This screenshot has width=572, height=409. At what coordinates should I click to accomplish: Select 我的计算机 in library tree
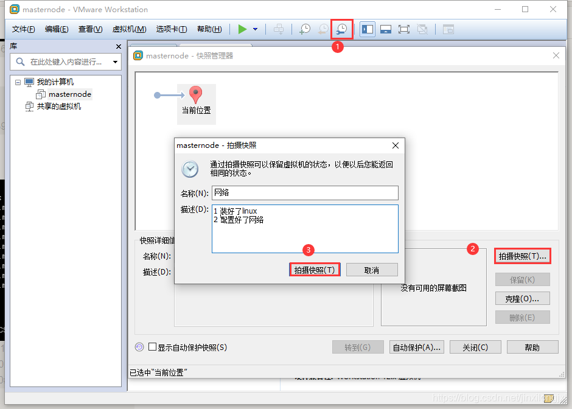[x=55, y=82]
